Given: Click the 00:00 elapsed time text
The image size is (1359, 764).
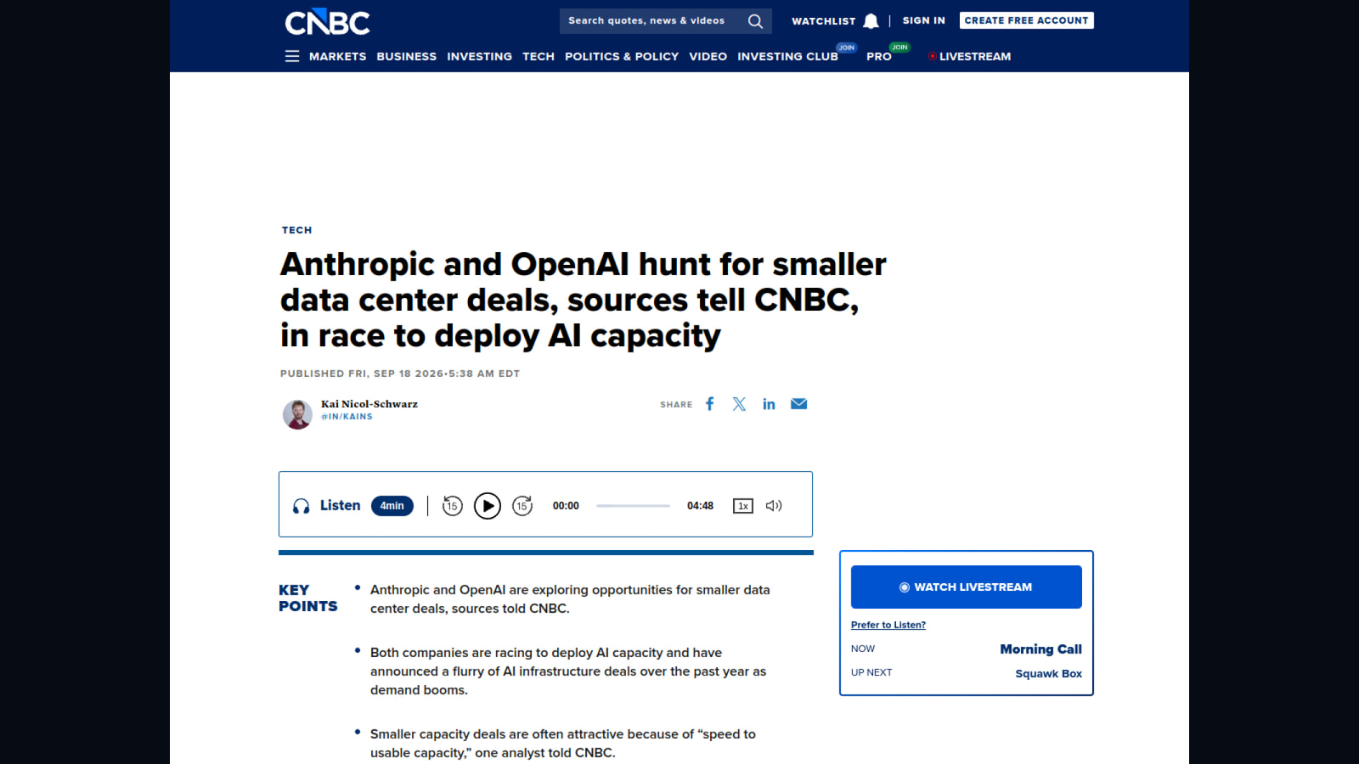Looking at the screenshot, I should (x=566, y=506).
